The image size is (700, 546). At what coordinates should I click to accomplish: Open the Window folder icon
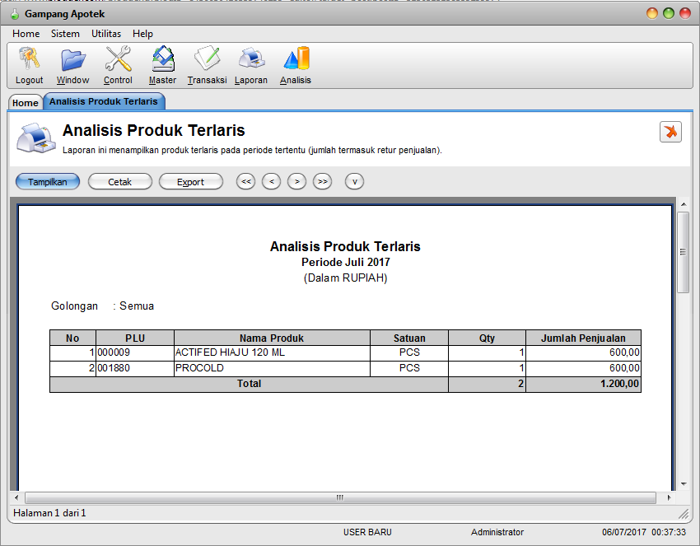72,60
